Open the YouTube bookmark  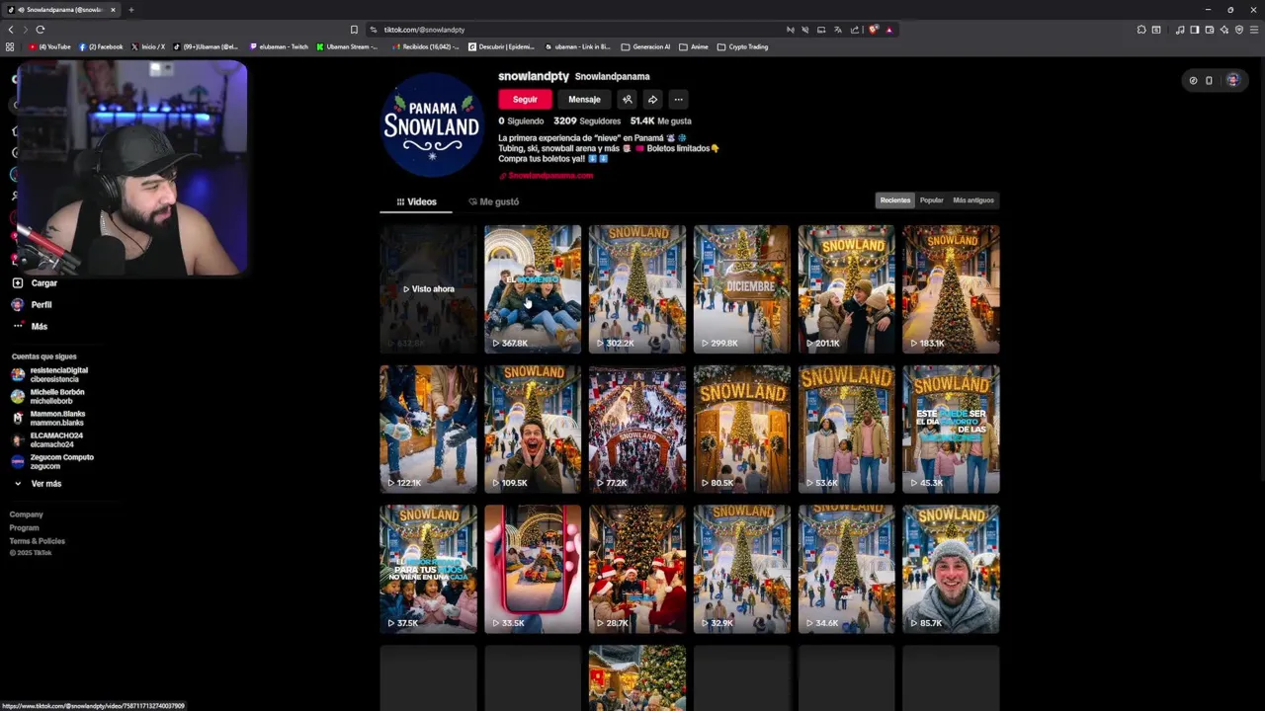pyautogui.click(x=50, y=46)
